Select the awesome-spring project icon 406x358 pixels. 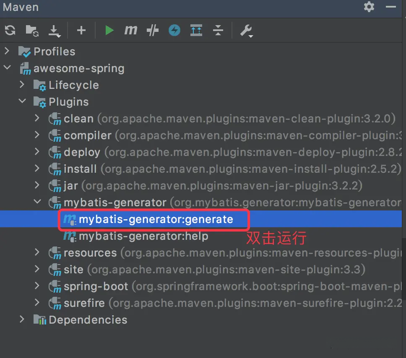[x=25, y=69]
